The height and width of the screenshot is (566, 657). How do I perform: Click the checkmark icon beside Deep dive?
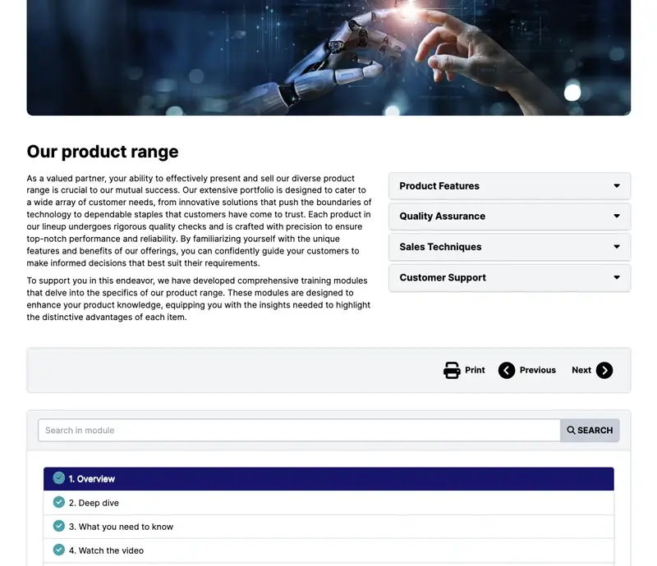[x=59, y=503]
